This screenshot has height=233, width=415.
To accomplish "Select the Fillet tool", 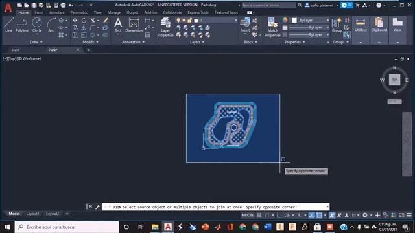I will [92, 27].
